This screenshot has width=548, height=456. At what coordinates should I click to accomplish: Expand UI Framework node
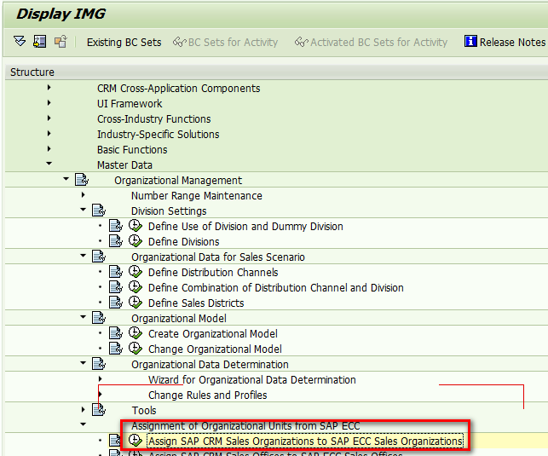[49, 103]
